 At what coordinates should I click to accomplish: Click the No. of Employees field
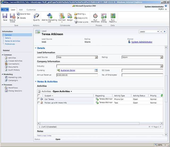pos(142,75)
